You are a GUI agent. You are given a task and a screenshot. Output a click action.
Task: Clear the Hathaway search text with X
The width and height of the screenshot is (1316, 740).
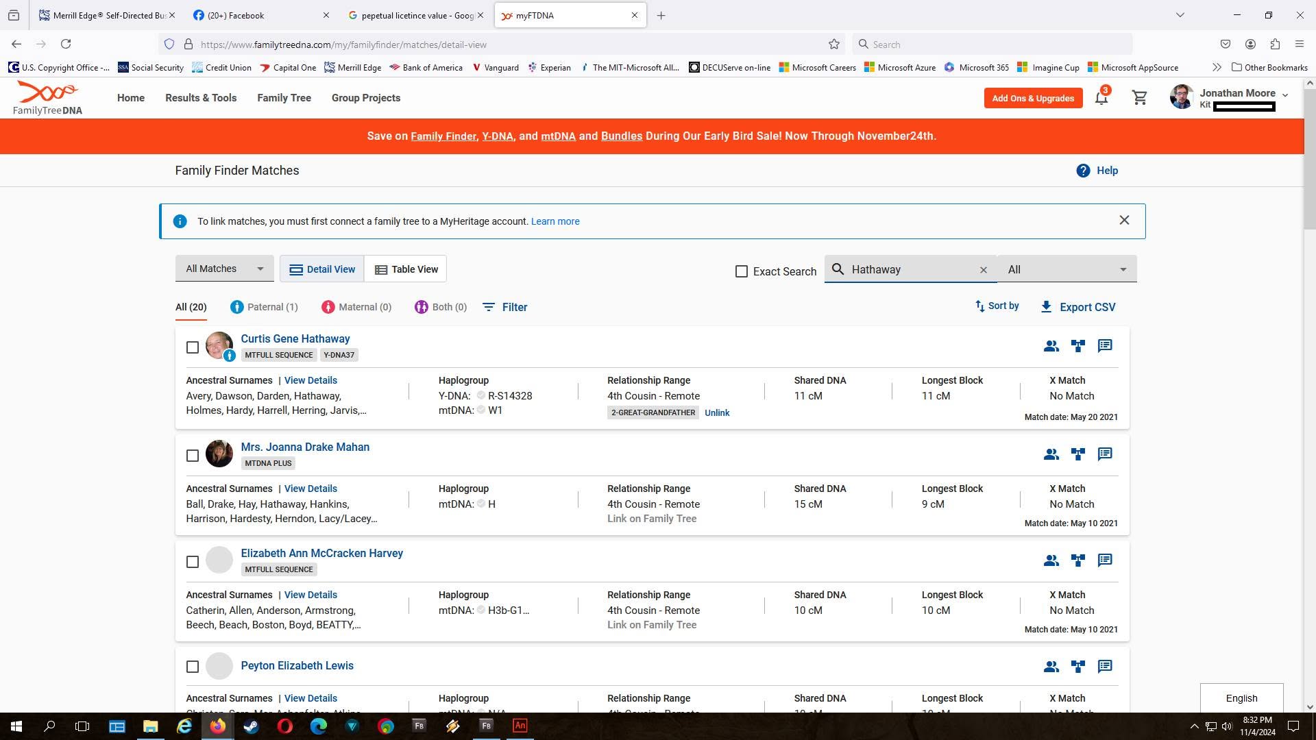click(984, 270)
